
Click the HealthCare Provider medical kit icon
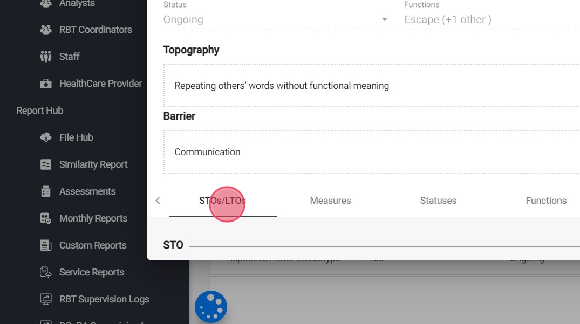point(46,84)
